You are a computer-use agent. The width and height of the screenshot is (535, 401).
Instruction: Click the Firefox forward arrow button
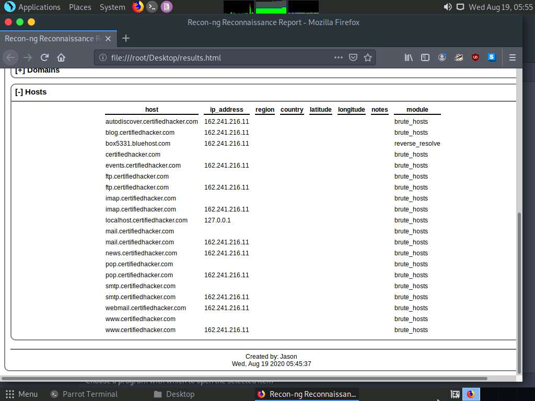(x=28, y=57)
